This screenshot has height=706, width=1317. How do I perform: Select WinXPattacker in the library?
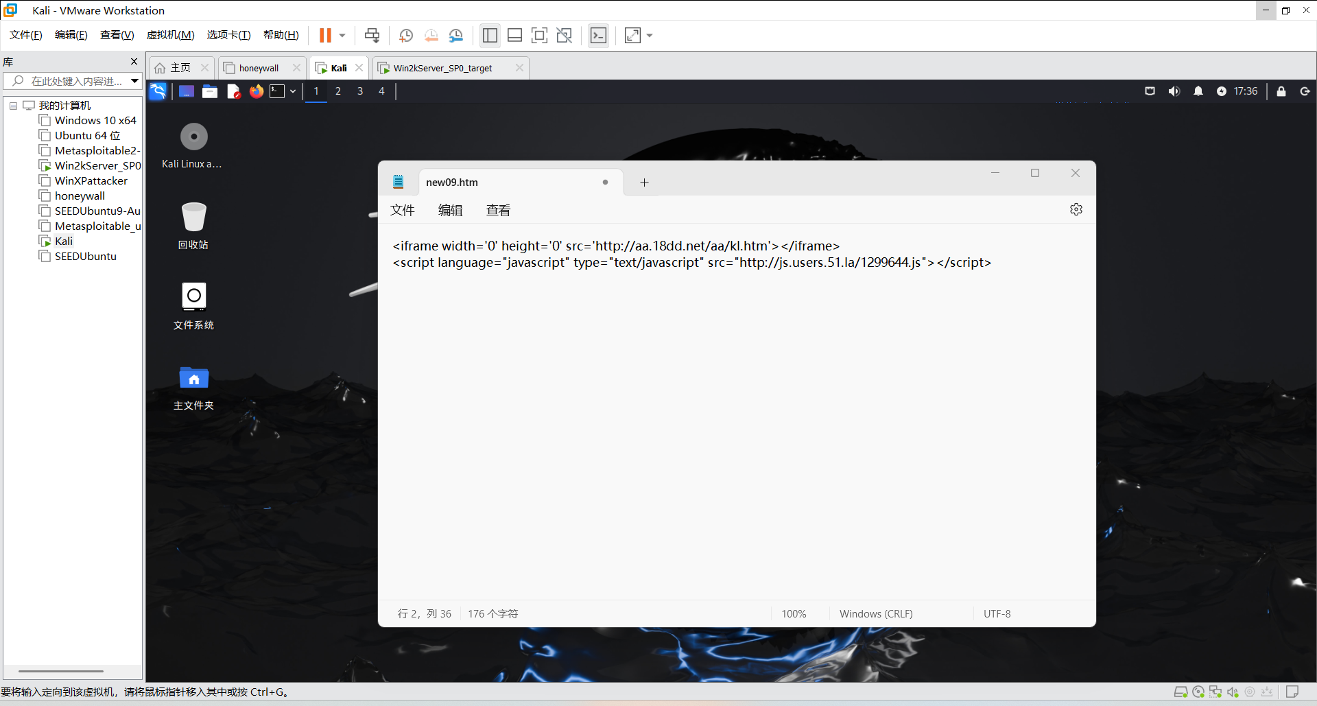click(x=91, y=181)
